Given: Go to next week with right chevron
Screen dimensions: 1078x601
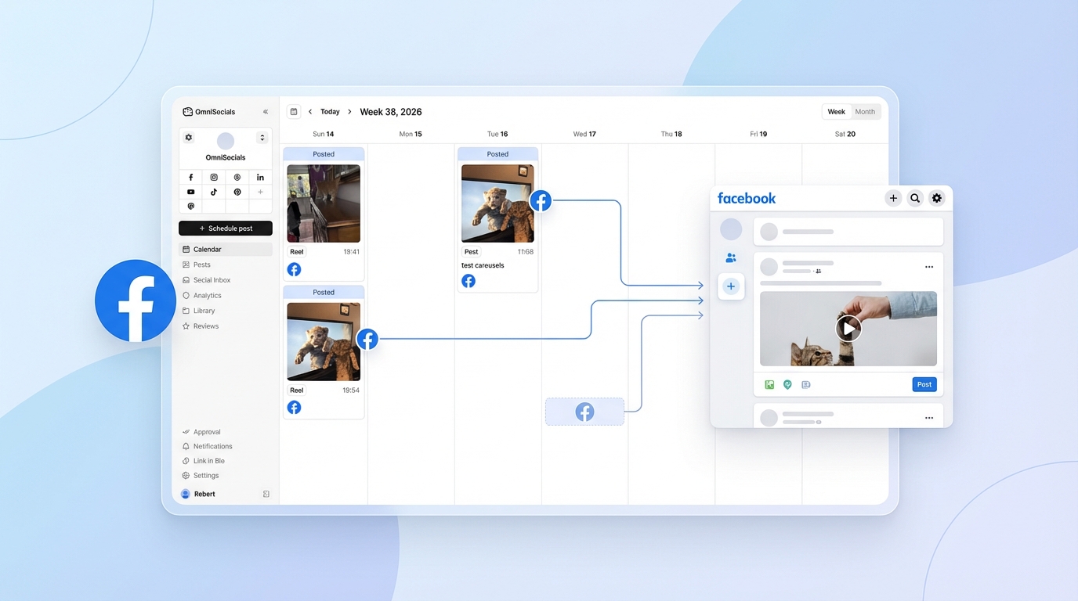Looking at the screenshot, I should 349,111.
